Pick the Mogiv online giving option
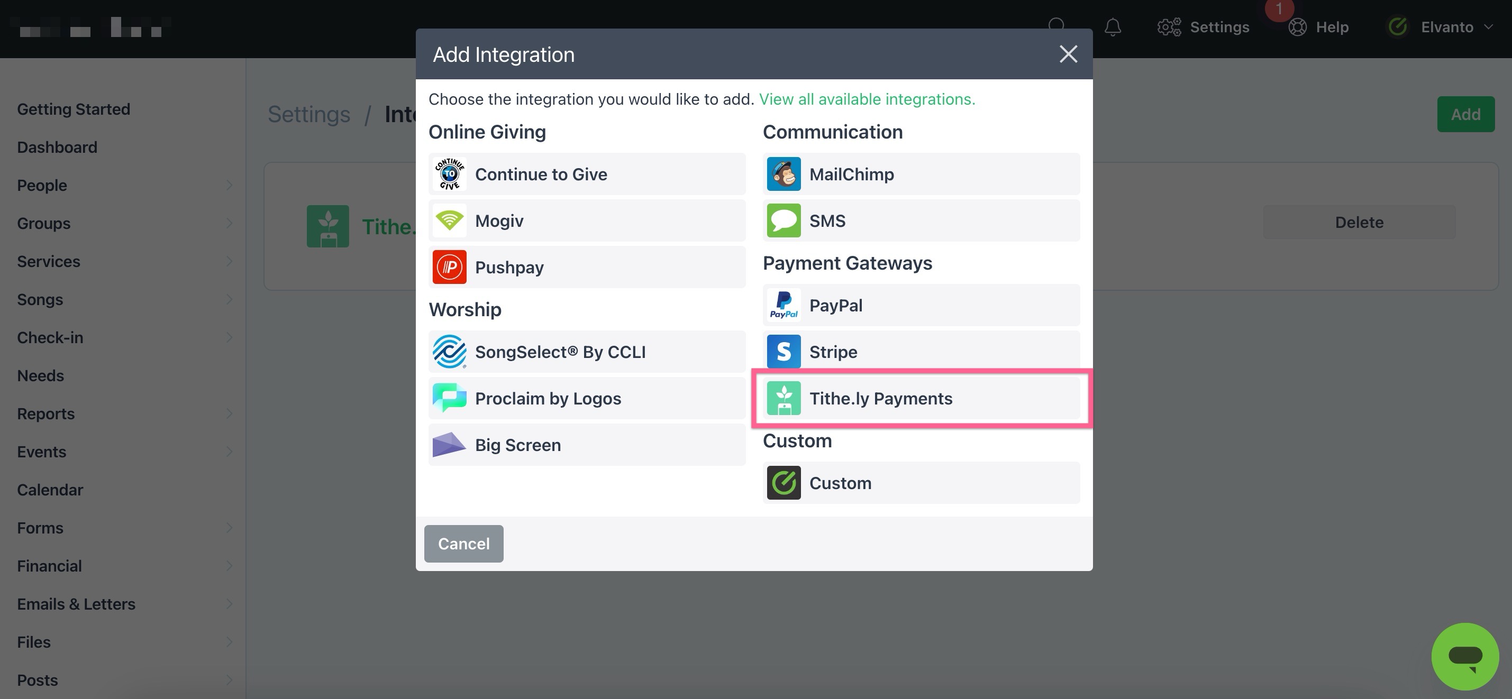1512x699 pixels. [x=586, y=220]
